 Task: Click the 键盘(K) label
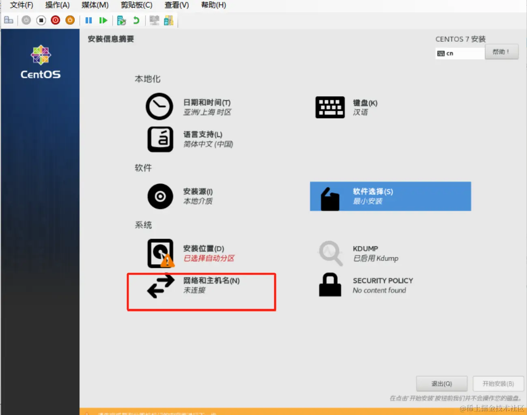[x=365, y=103]
